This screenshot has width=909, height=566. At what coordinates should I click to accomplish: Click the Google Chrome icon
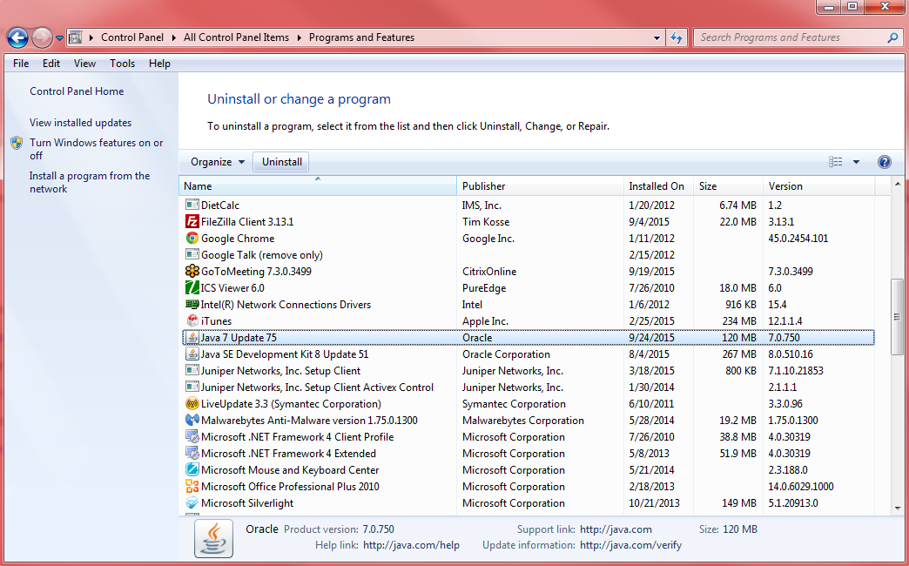click(x=192, y=238)
